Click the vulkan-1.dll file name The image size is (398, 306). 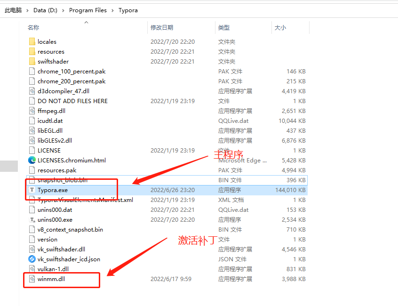pyautogui.click(x=53, y=269)
